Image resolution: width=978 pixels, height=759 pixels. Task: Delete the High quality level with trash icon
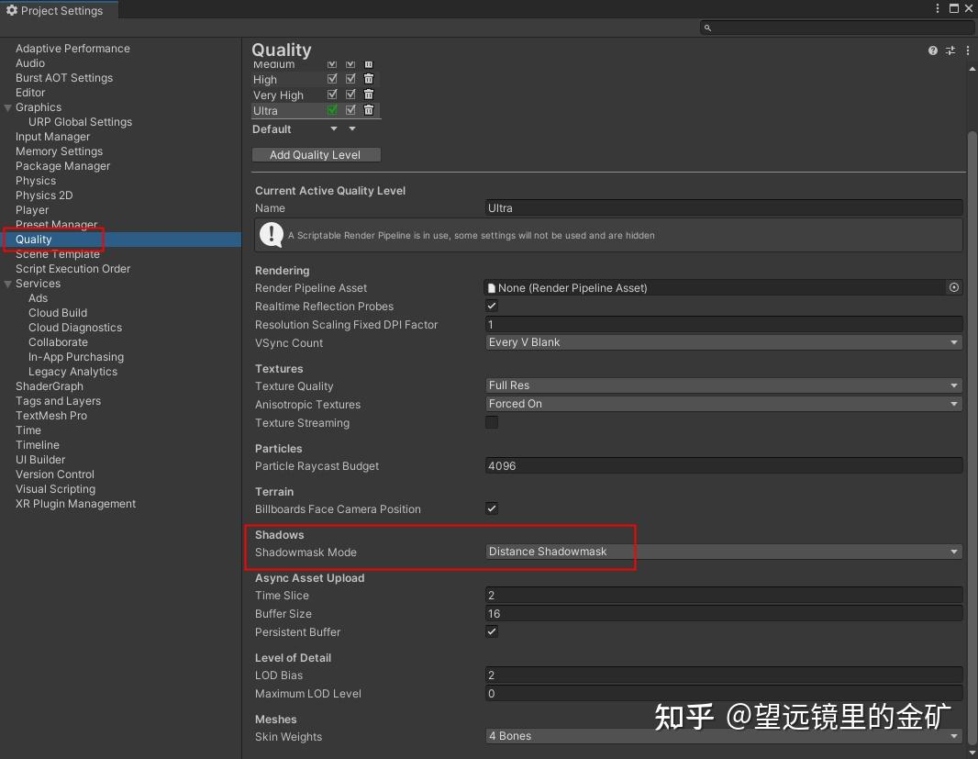point(368,78)
